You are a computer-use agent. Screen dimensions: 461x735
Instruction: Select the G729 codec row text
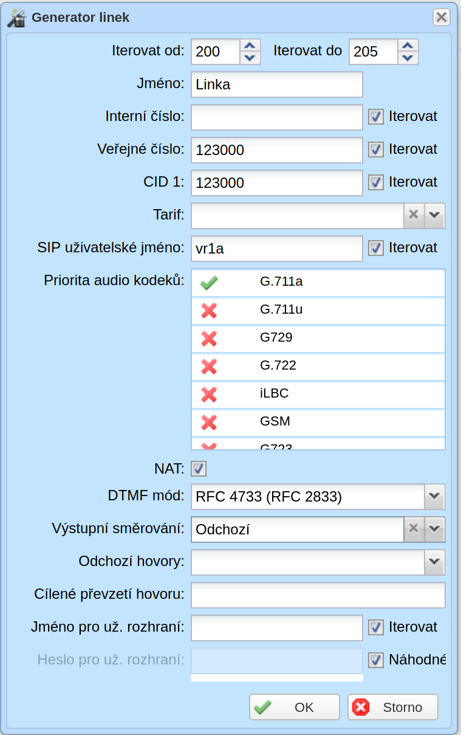click(x=276, y=337)
